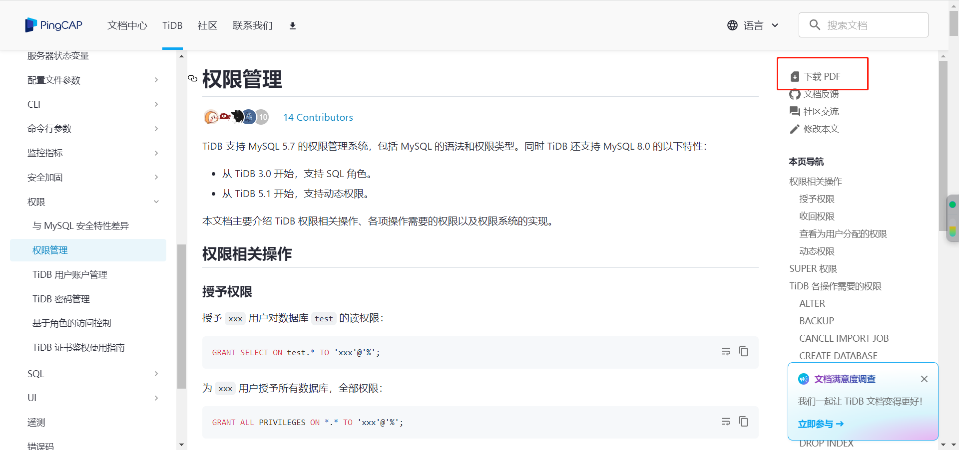
Task: Click the sidebar scrollbar thumb
Action: coord(181,316)
